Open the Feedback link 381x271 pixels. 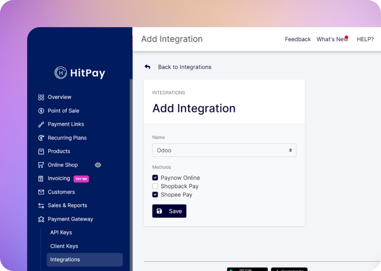click(298, 39)
